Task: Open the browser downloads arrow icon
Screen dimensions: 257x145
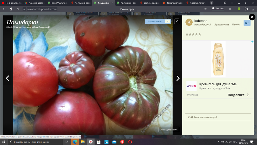Action: (239, 9)
